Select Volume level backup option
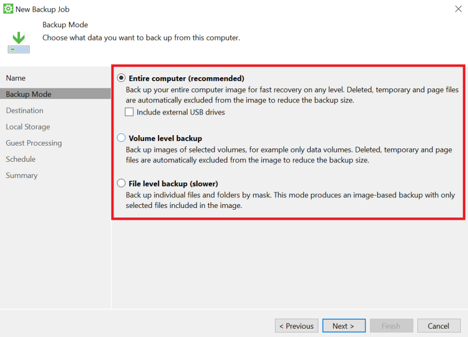468x337 pixels. [121, 138]
